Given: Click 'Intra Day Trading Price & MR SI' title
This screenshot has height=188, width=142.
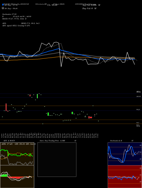Looking at the screenshot, I should click(58, 141).
